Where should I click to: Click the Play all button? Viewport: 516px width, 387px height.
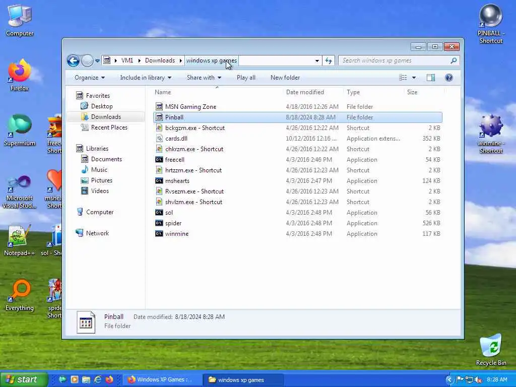click(246, 78)
